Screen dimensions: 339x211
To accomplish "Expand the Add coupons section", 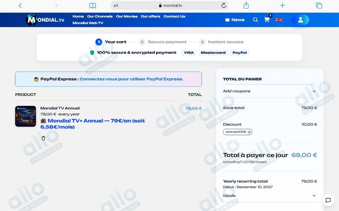I will pos(270,91).
